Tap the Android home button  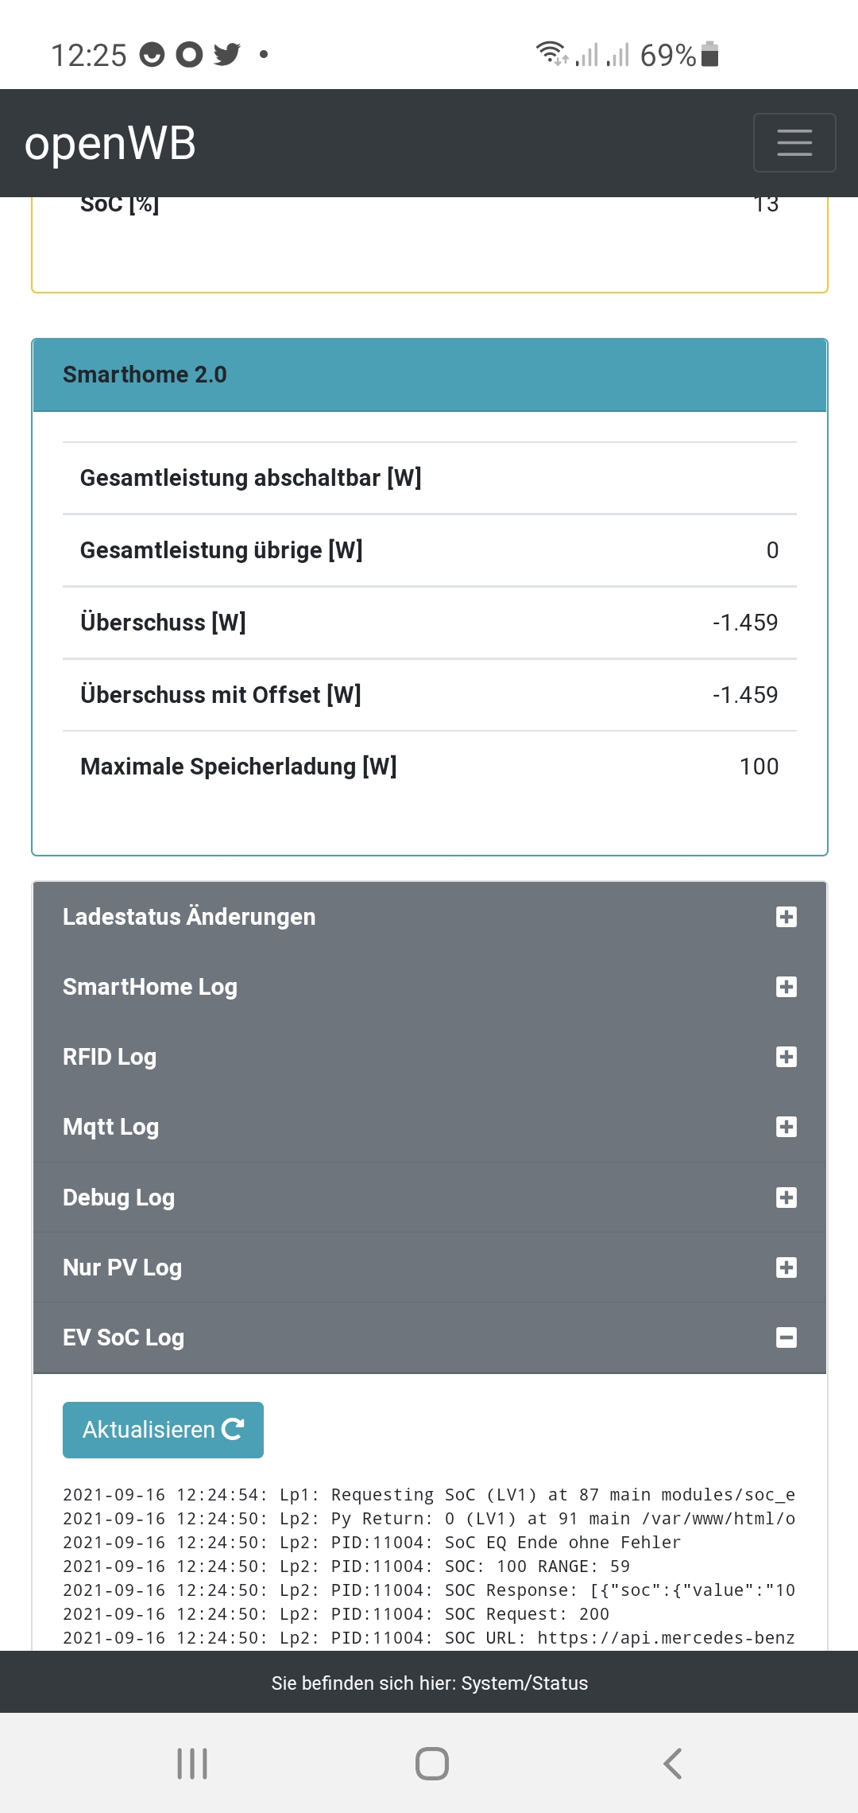[431, 1763]
